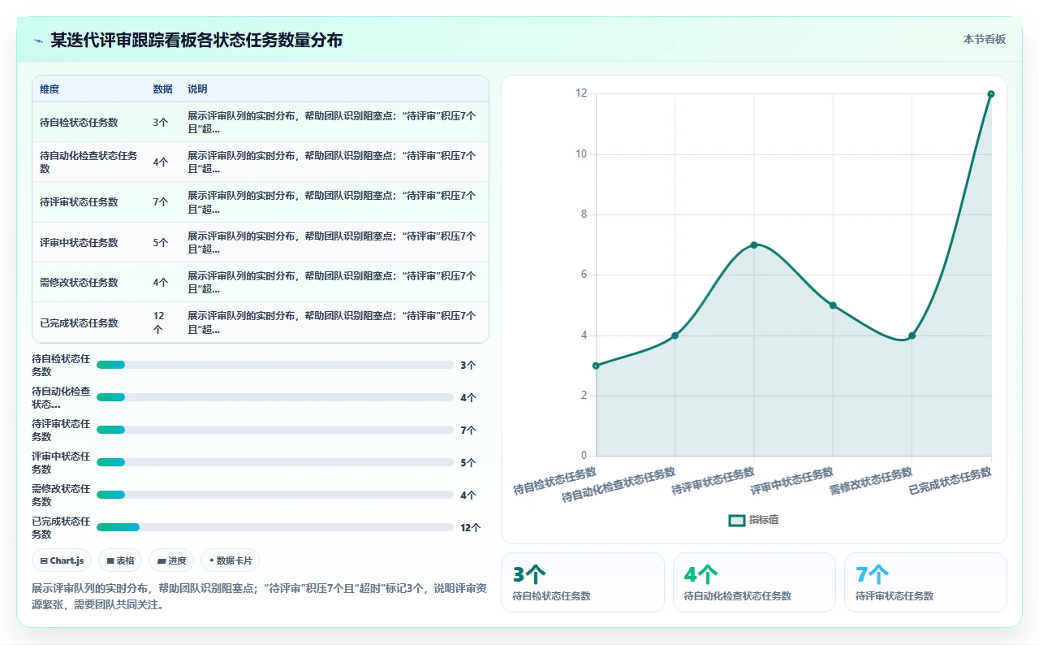
Task: Select table row 待评审状态任务数
Action: [261, 202]
